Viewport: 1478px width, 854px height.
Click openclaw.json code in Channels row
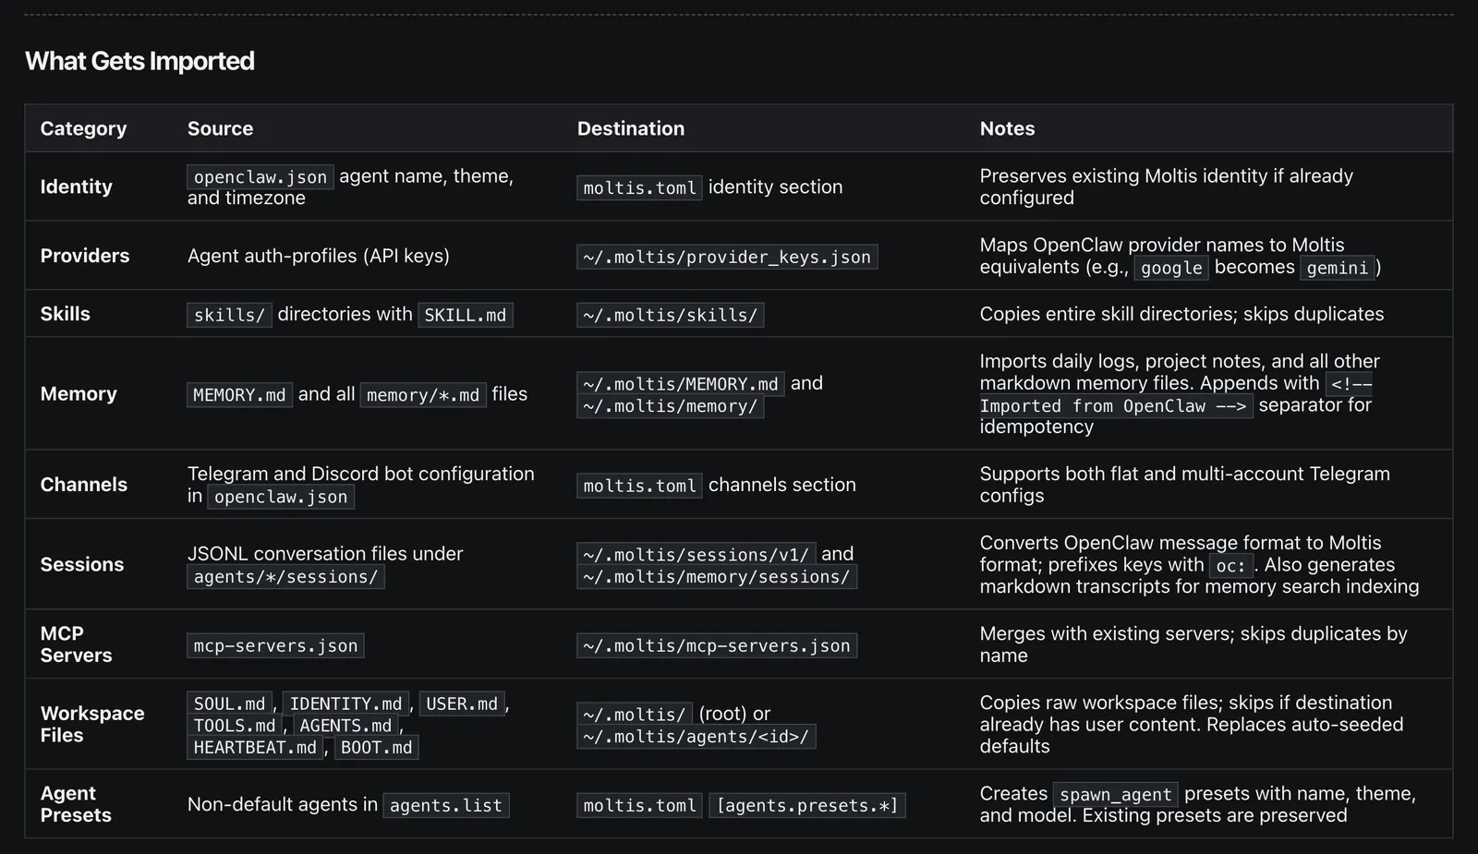(x=281, y=497)
